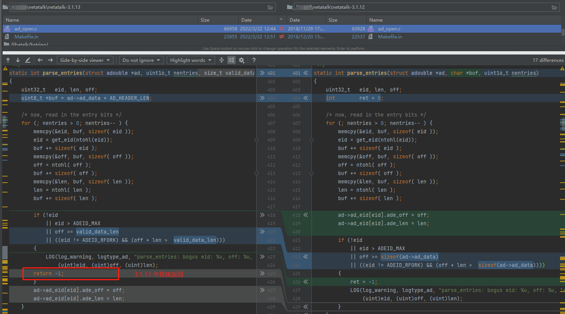The height and width of the screenshot is (314, 565).
Task: Apply left change at line 401
Action: pyautogui.click(x=262, y=73)
